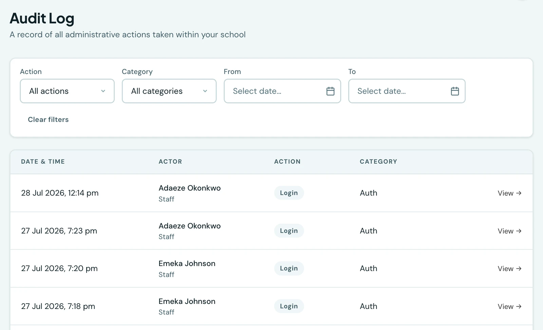Click the date 27 Jul 2026, 7:20 pm
Image resolution: width=543 pixels, height=330 pixels.
click(x=59, y=269)
